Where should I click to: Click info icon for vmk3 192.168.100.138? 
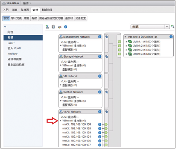point(100,124)
